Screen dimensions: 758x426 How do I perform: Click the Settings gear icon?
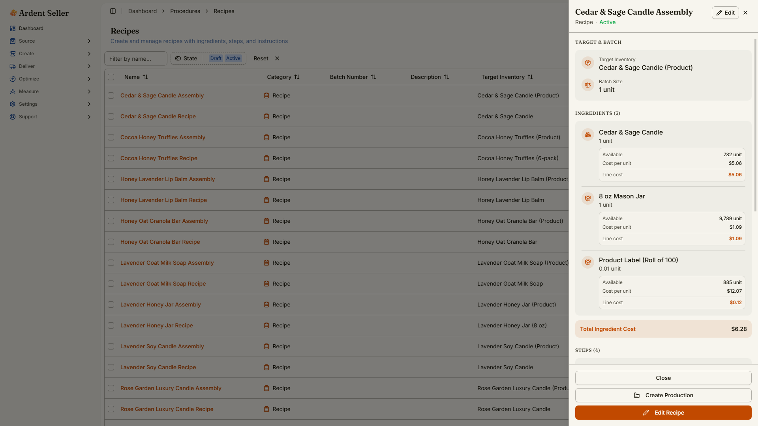13,104
